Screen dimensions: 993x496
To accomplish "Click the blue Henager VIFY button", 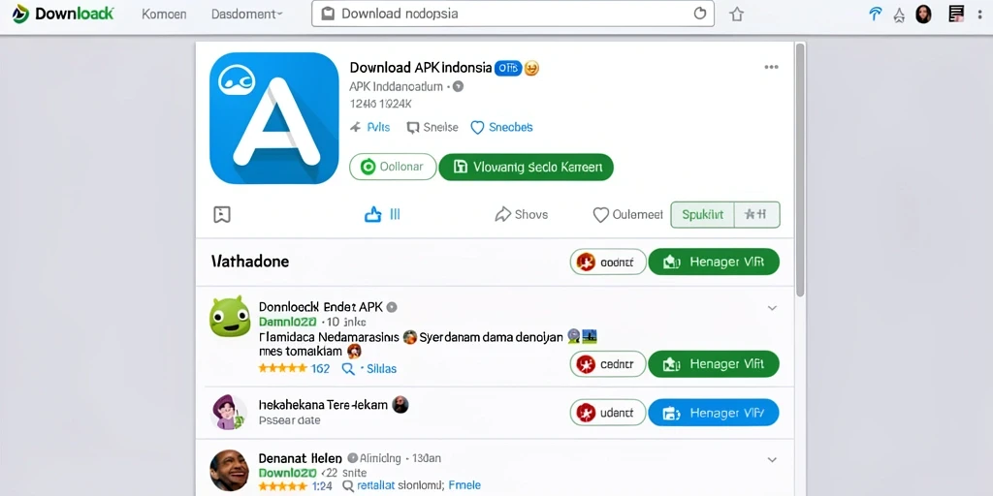I will coord(714,413).
